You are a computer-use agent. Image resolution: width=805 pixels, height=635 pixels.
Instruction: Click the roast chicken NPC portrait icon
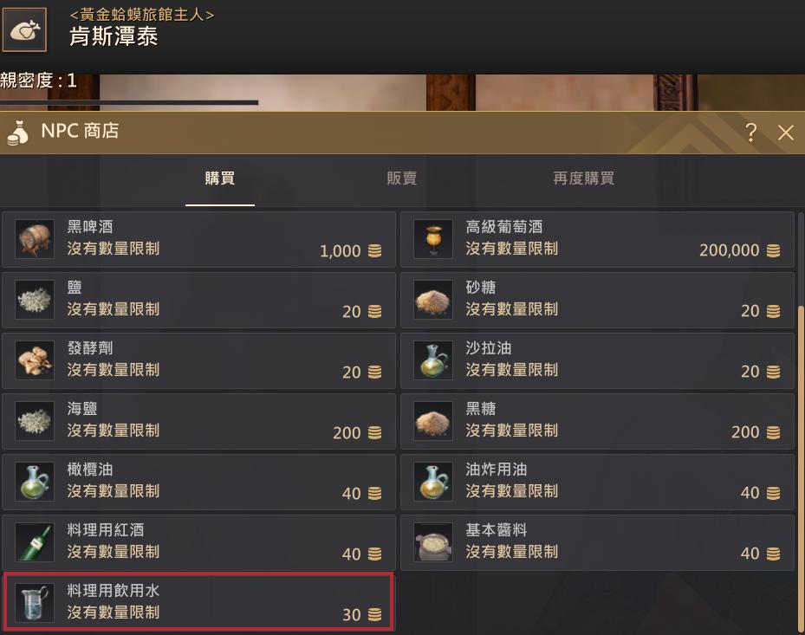pyautogui.click(x=24, y=29)
